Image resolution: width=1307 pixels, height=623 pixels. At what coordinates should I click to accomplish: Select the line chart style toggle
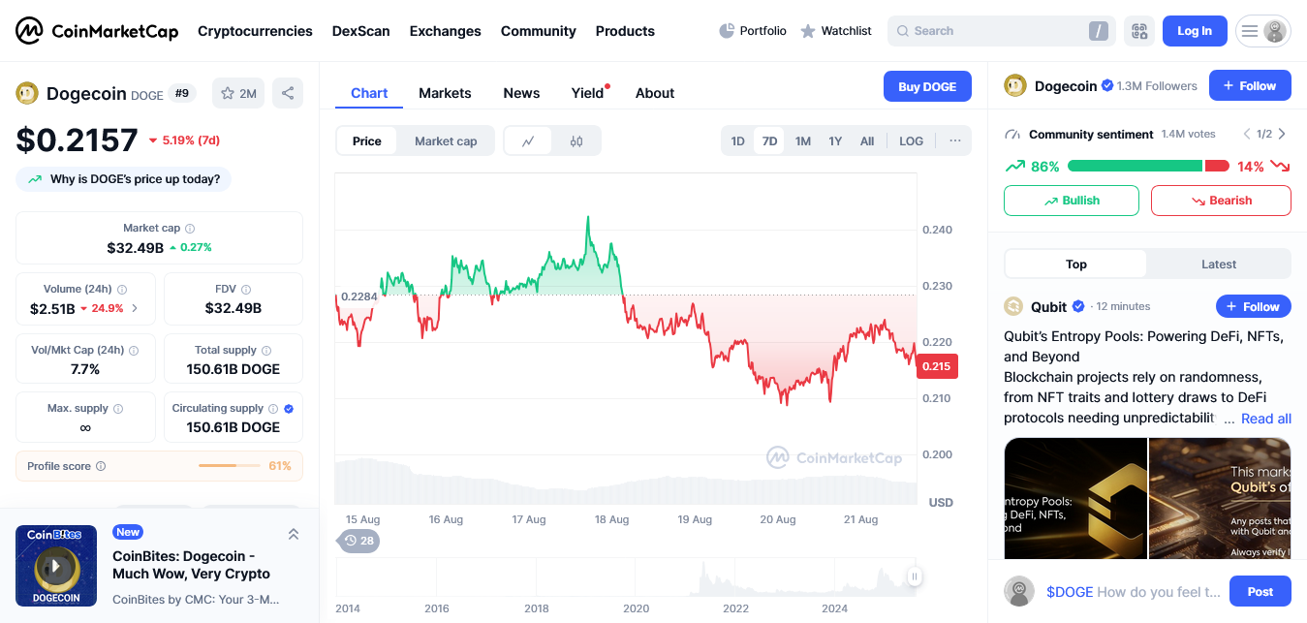[x=528, y=141]
